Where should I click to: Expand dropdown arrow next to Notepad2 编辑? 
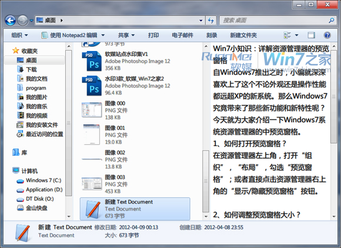(103, 35)
